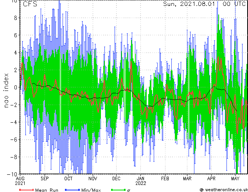248x192 pixels.
Task: Click the red Mean Run legend line
Action: coord(27,190)
